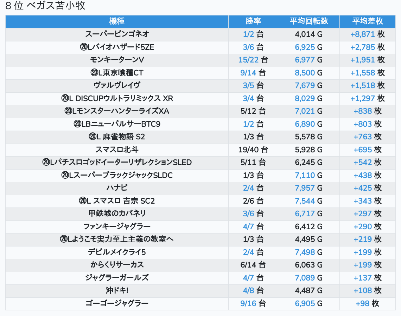Click the 8,029 G average spins value
401x316 pixels.
click(309, 99)
